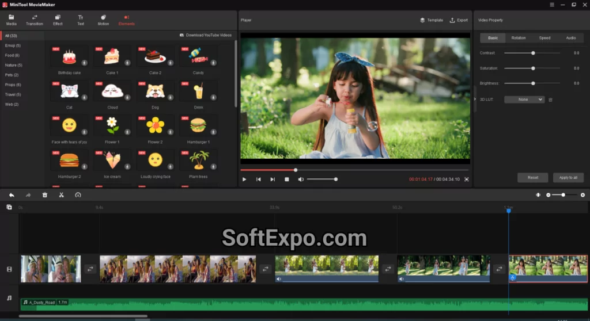The width and height of the screenshot is (590, 321).
Task: Select the A_Dusty_Road audio clip
Action: pos(304,304)
